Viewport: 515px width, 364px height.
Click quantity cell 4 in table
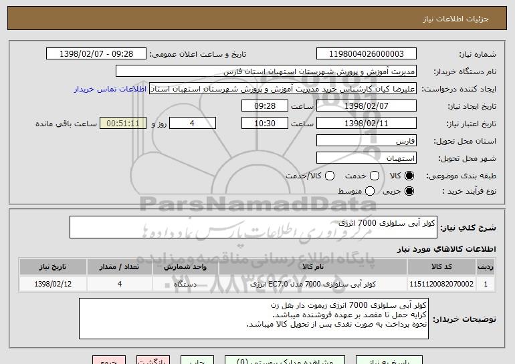coord(120,284)
